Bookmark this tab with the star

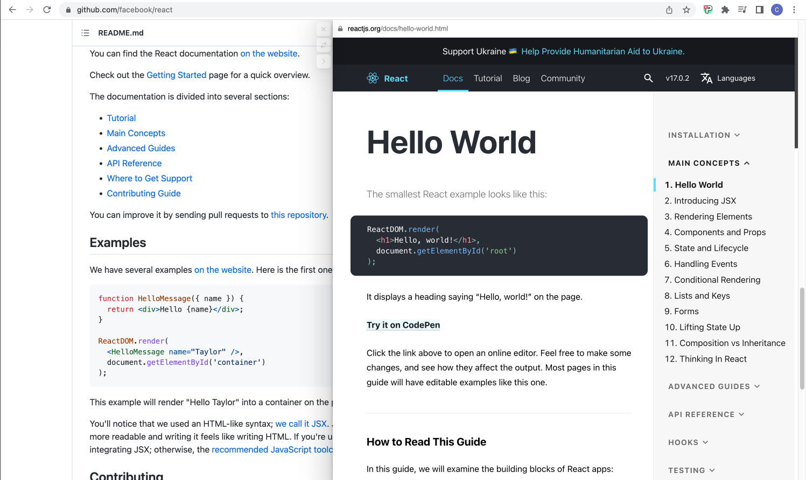tap(686, 10)
